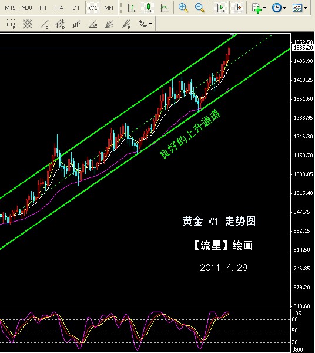The width and height of the screenshot is (315, 353).
Task: Click the green chart label 良好的上升通道
Action: click(x=190, y=134)
